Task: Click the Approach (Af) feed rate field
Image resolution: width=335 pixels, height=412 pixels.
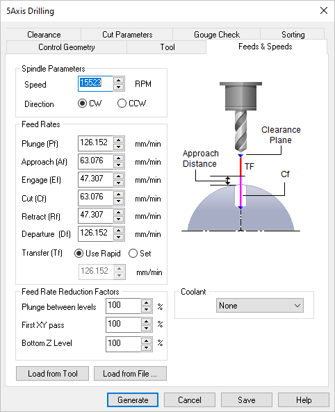Action: pos(95,161)
